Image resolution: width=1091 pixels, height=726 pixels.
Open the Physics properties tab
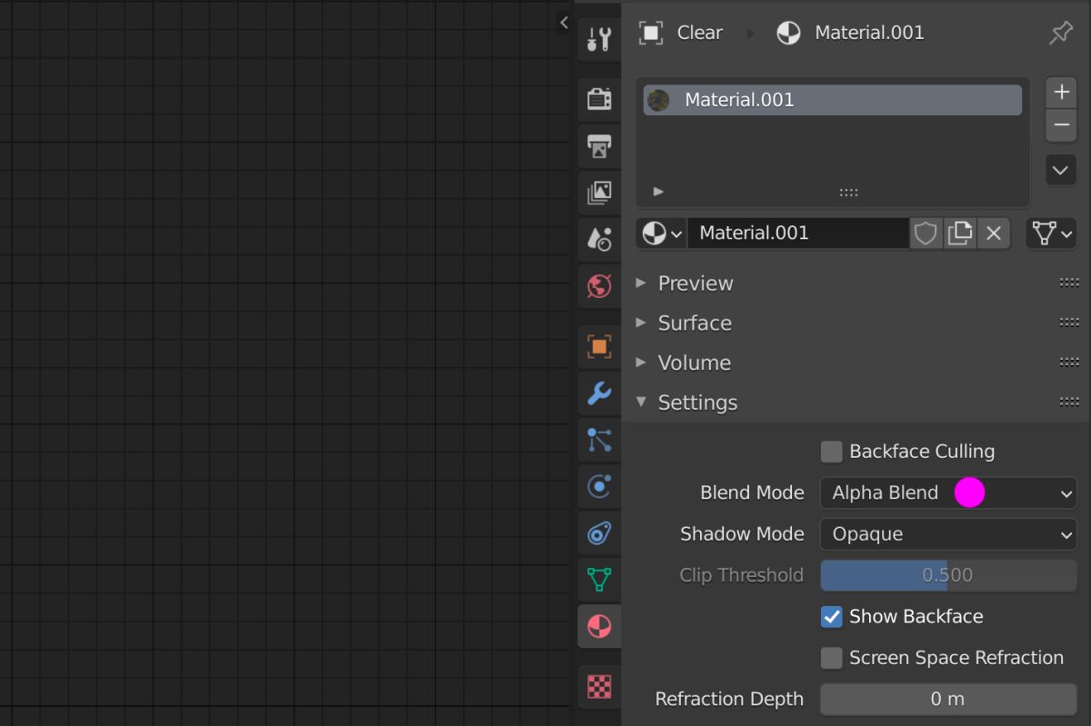599,488
